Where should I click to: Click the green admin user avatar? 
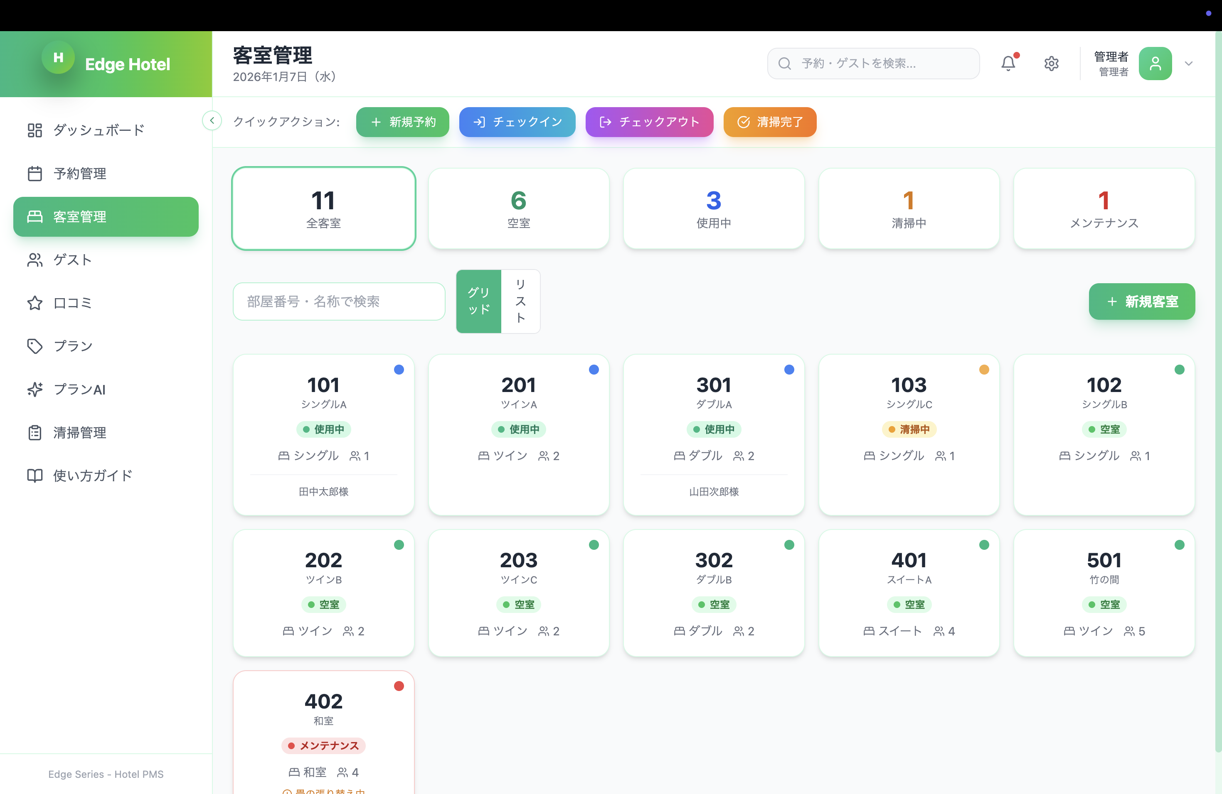(x=1155, y=64)
